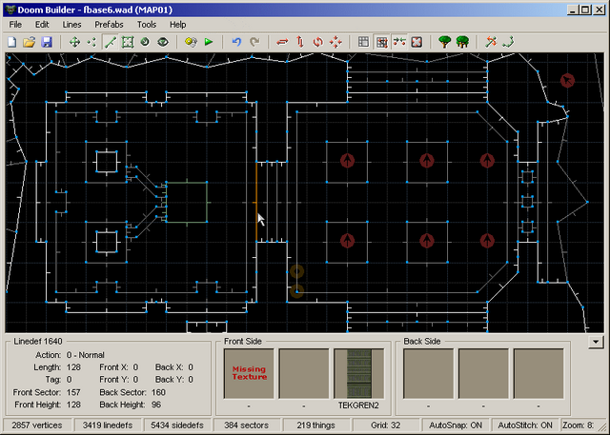Collapse the info panel with the down-arrow button
The width and height of the screenshot is (610, 435).
point(596,342)
